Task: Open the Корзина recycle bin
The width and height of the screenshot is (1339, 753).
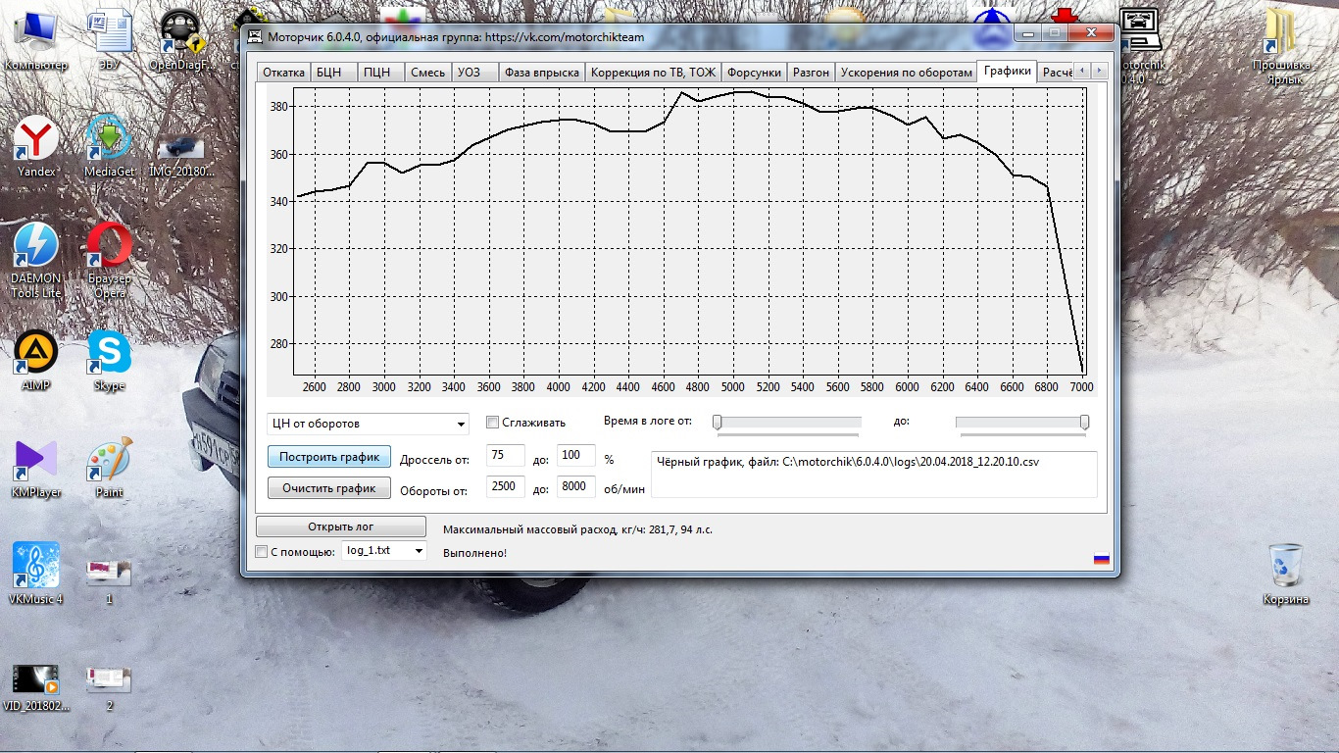Action: 1285,567
